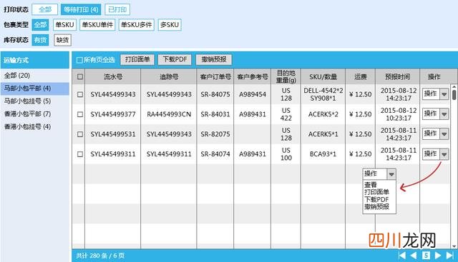The height and width of the screenshot is (262, 458).
Task: Click SKU cell ACERK5*2
Action: (x=323, y=114)
